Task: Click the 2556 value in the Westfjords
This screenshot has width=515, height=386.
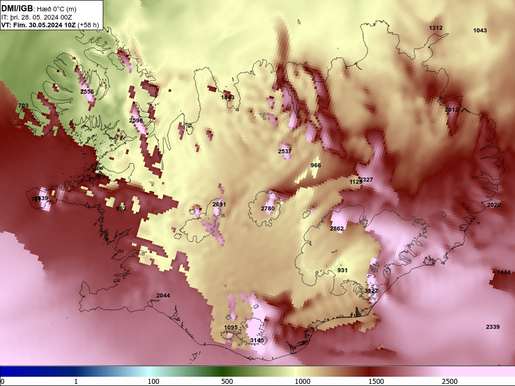Action: tap(87, 92)
